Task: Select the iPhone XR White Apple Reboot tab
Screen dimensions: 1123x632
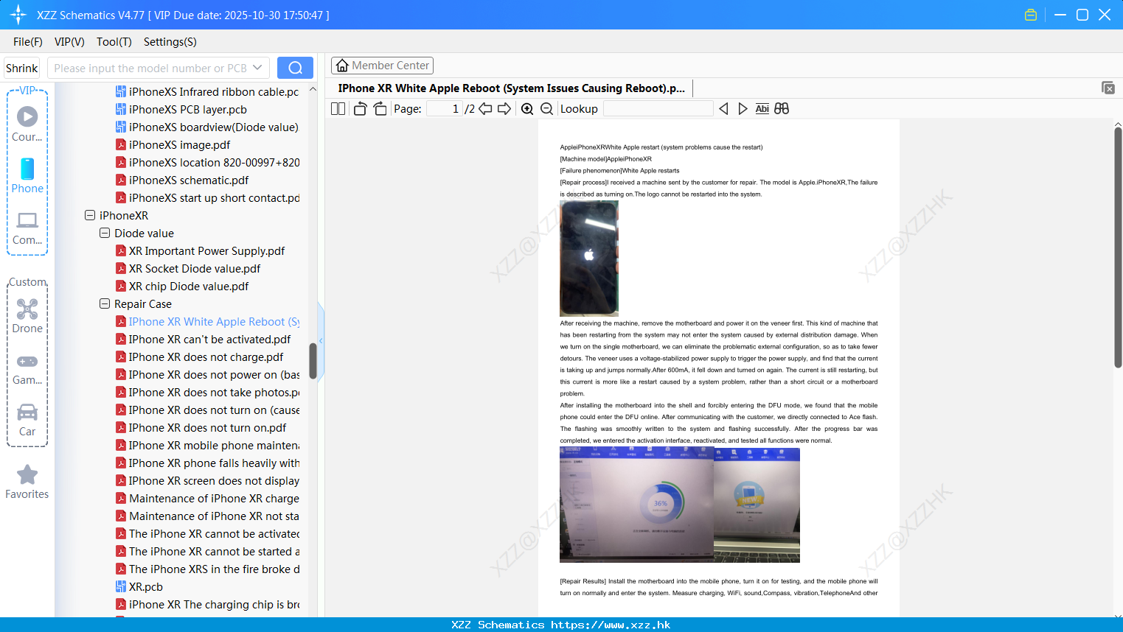Action: (512, 88)
